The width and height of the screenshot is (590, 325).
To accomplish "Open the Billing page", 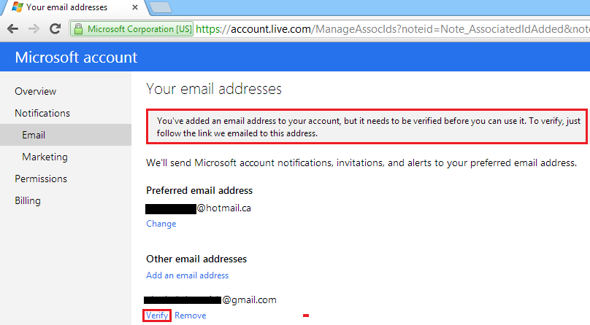I will point(28,201).
